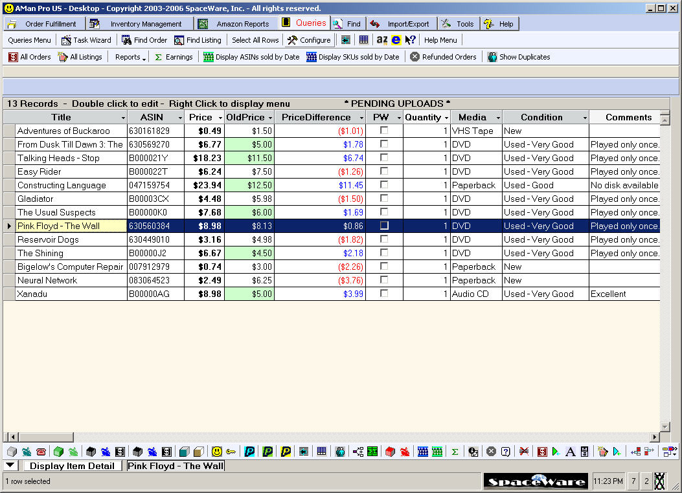
Task: Open the Media column dropdown arrow
Action: tap(498, 118)
